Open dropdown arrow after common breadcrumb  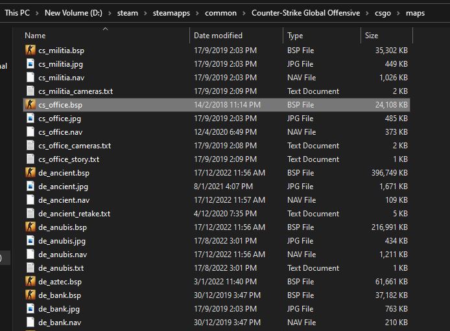244,13
